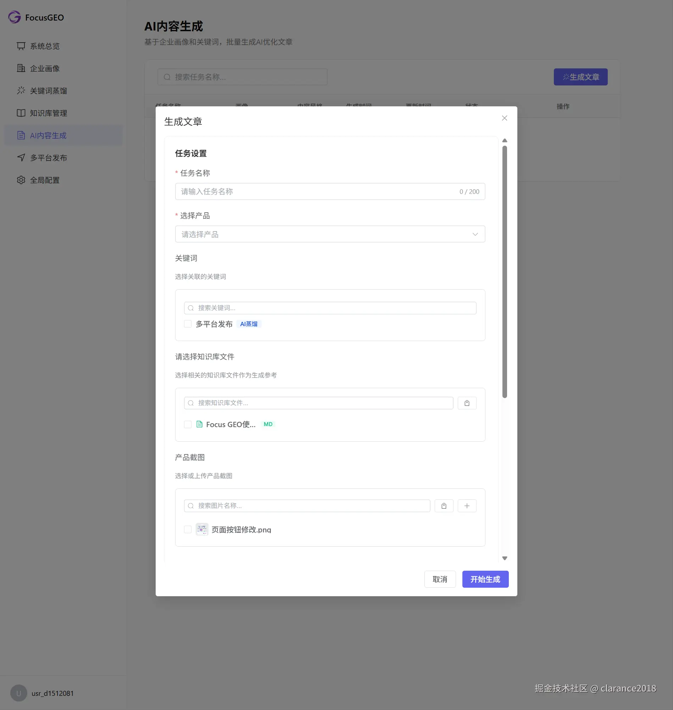The height and width of the screenshot is (710, 673).
Task: Click the plus icon to upload a product screenshot
Action: [x=467, y=506]
